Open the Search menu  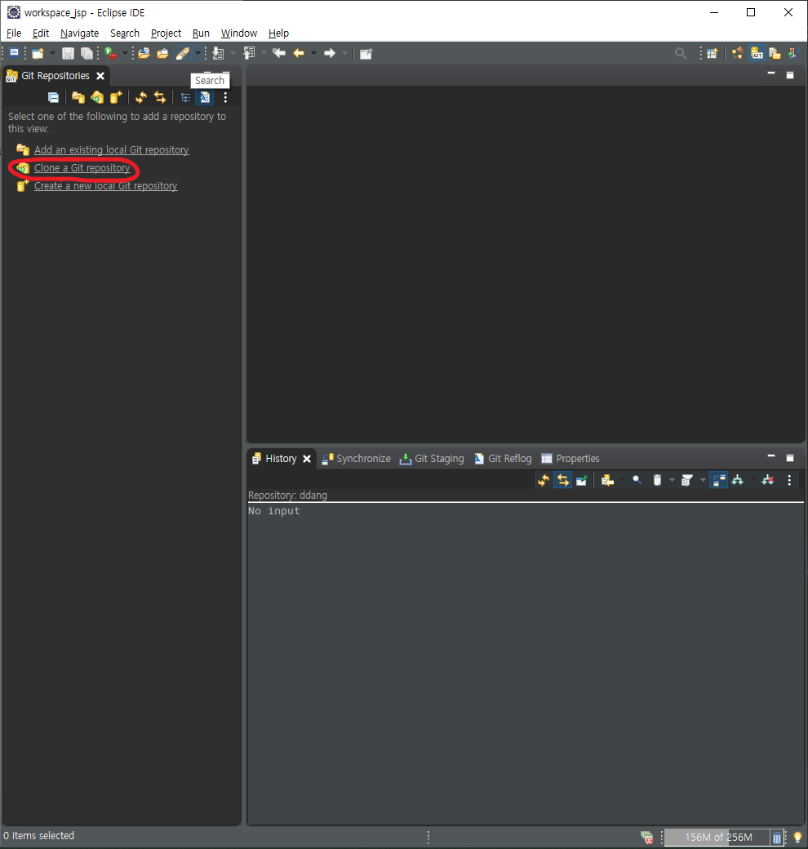(125, 33)
